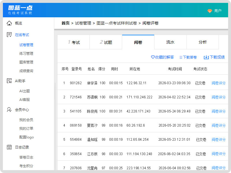Click IP address 111.194.130.248
The width and height of the screenshot is (231, 173).
[139, 154]
